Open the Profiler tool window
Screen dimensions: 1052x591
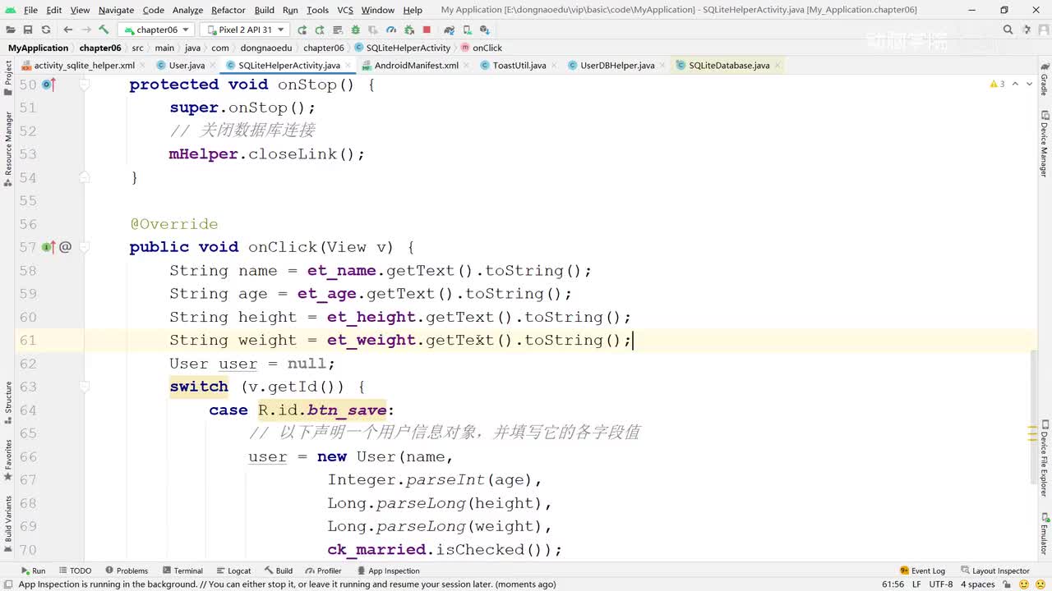pyautogui.click(x=323, y=570)
